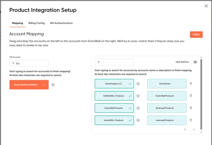
Task: Click the checkmark on SONICWALL Products card
Action: point(130,96)
